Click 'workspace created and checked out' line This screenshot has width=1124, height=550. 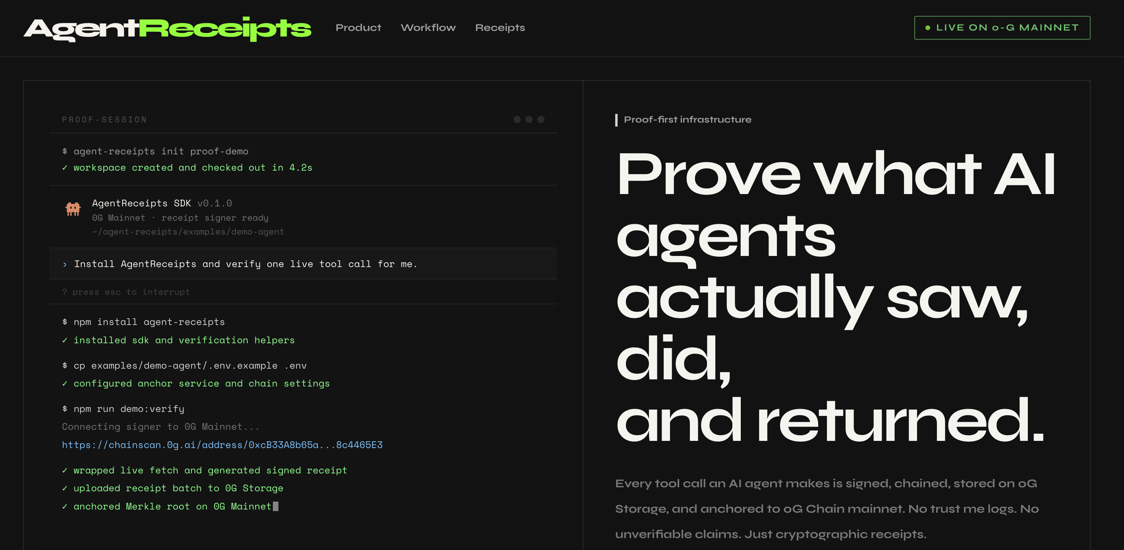tap(187, 168)
